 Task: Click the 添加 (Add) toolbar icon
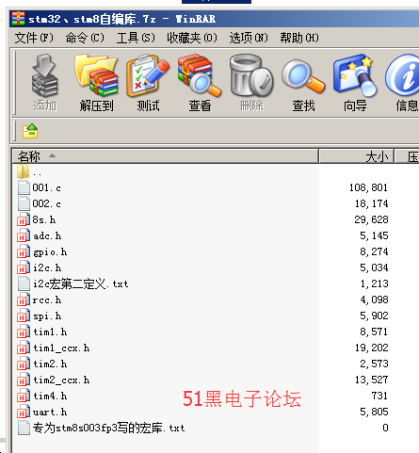[x=44, y=83]
